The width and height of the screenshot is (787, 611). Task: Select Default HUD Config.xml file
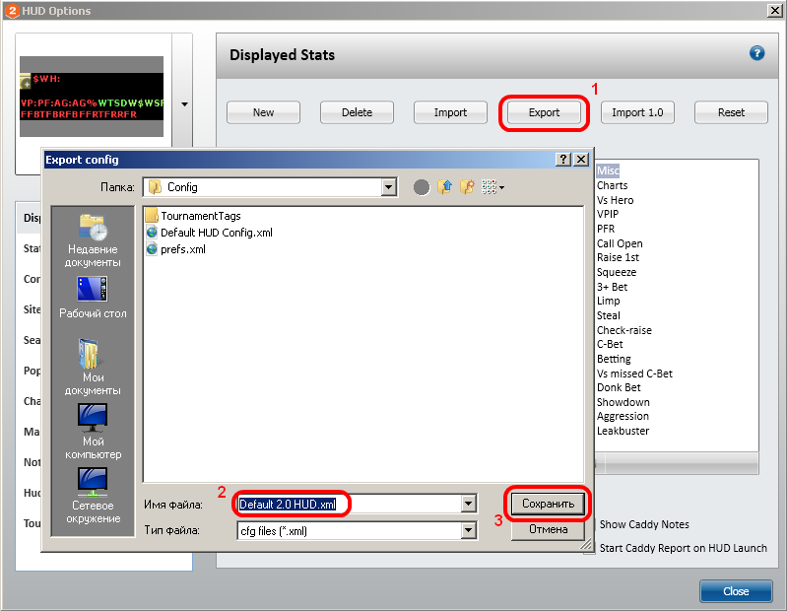coord(209,233)
